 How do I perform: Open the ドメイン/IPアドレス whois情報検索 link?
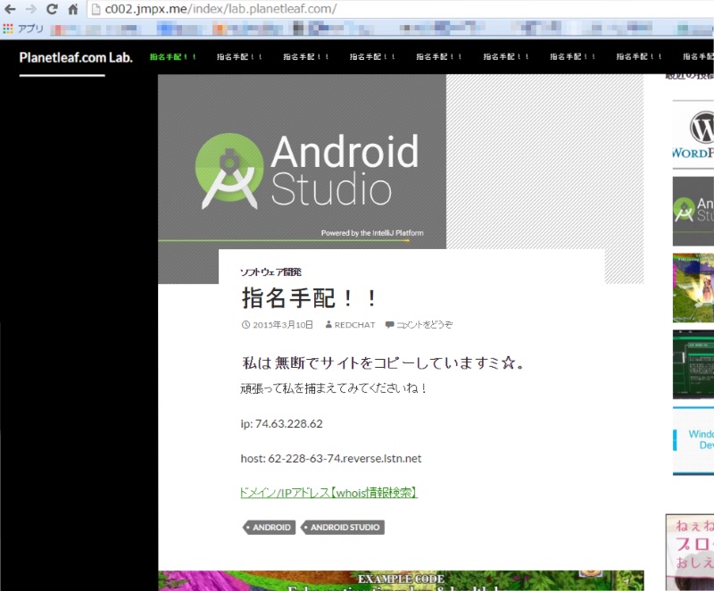[328, 493]
